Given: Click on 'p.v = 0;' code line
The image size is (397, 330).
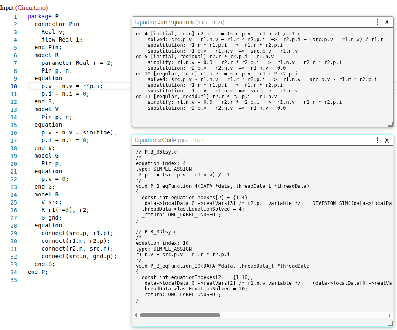Looking at the screenshot, I should (x=55, y=179).
